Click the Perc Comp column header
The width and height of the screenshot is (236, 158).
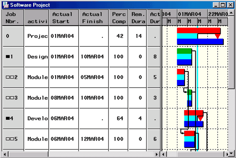[x=118, y=18]
